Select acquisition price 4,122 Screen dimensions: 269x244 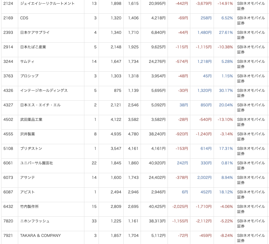click(x=116, y=119)
